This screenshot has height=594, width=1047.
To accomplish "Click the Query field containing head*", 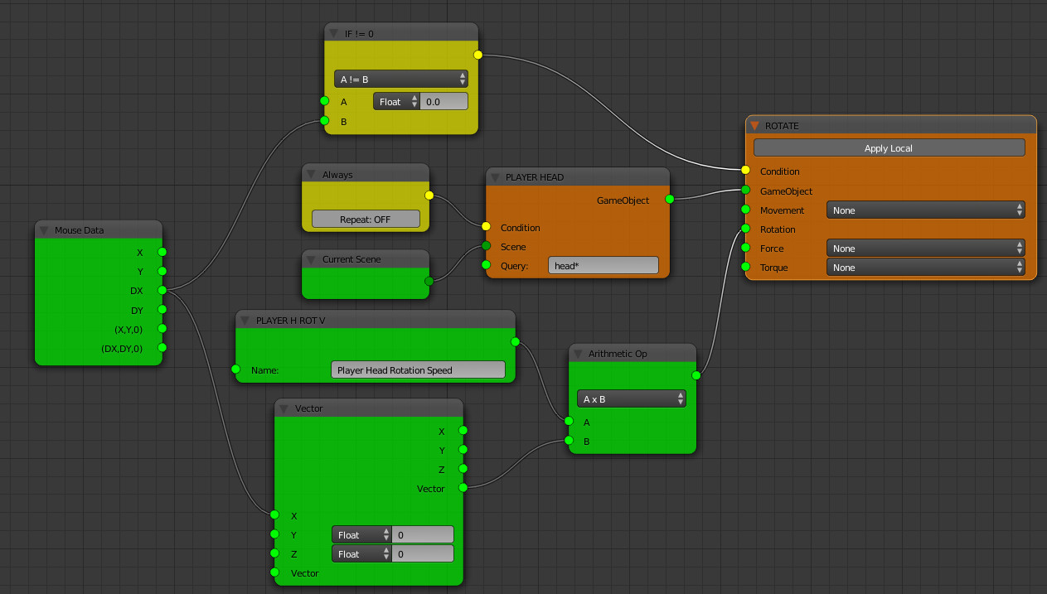I will coord(603,265).
